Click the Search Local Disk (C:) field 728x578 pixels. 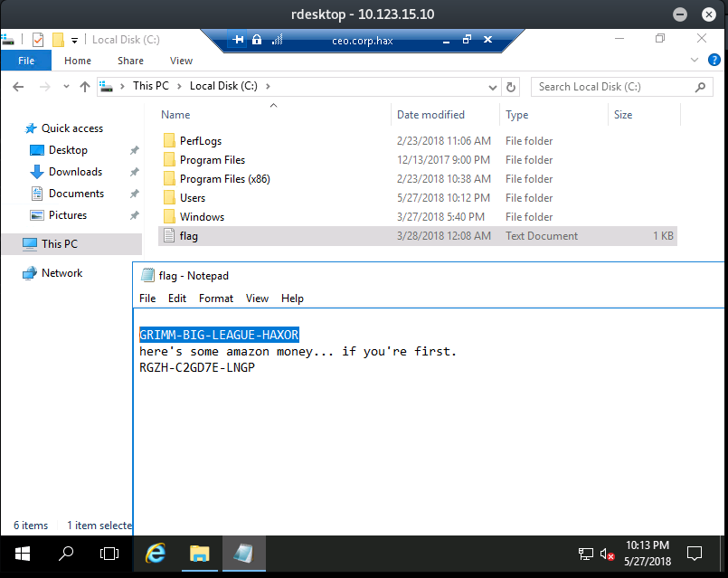pos(613,87)
